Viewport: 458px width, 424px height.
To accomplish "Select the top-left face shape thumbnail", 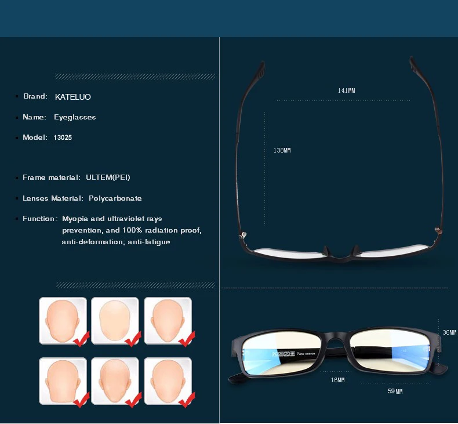I will [63, 321].
